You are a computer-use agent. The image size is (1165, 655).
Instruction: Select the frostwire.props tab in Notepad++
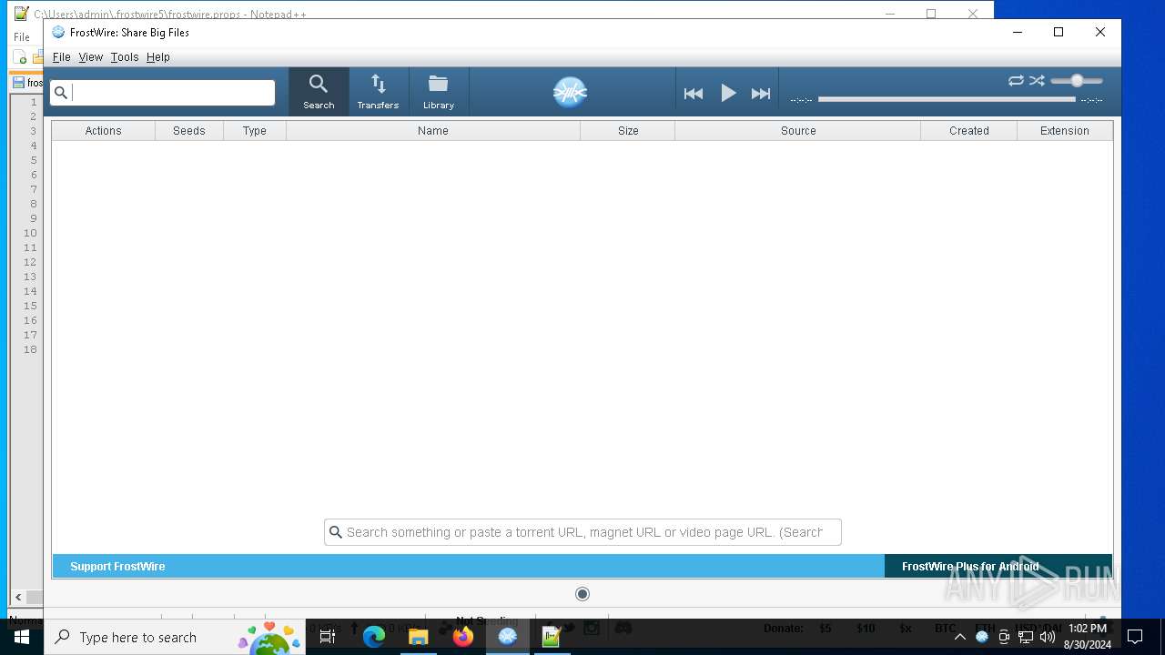point(27,83)
